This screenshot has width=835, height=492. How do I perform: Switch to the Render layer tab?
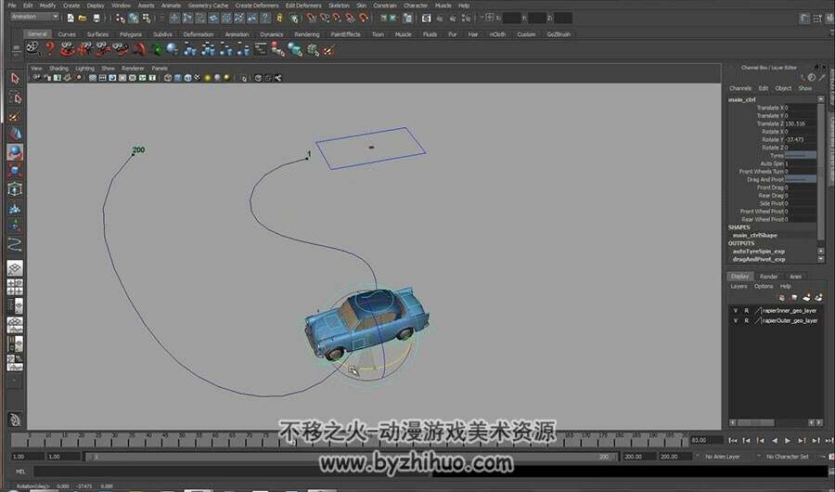click(x=768, y=276)
